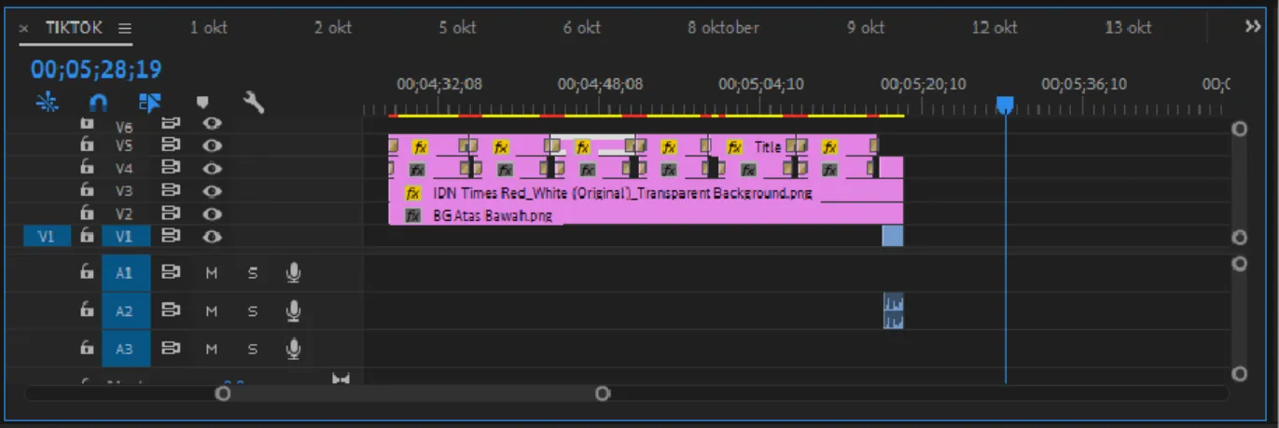Enable voice-over record on A1
Viewport: 1279px width, 428px height.
pos(294,273)
